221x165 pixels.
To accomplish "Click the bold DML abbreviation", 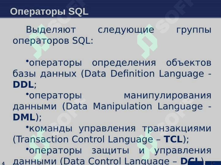I will click(x=24, y=117).
